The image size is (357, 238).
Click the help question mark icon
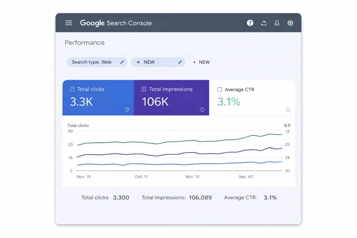(250, 23)
